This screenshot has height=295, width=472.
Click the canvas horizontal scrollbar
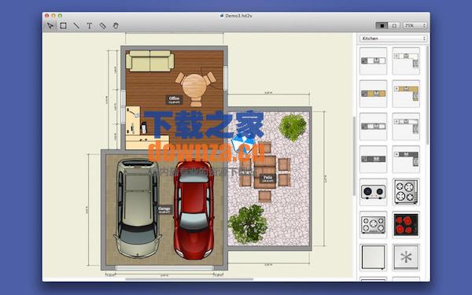tap(190, 279)
